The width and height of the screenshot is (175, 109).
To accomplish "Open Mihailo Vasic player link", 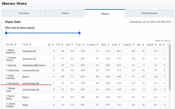I will tap(10, 90).
